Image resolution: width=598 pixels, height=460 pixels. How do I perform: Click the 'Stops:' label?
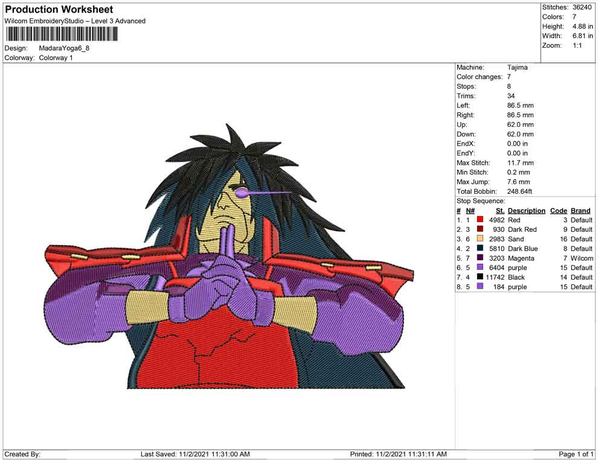click(466, 86)
